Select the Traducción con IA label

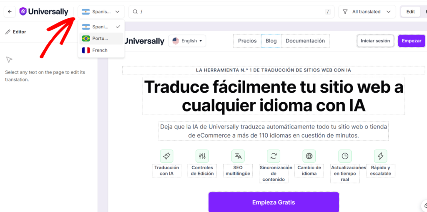(x=167, y=170)
